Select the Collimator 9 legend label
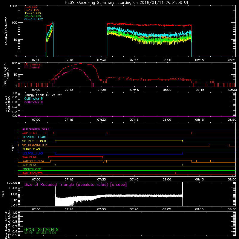 tap(33, 102)
